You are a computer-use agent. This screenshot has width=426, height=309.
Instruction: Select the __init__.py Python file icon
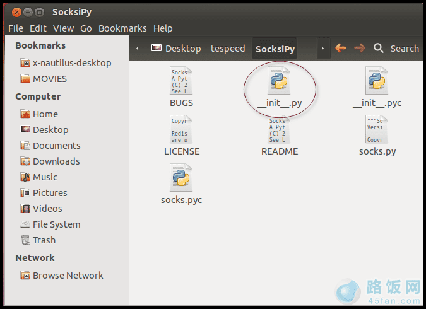[x=279, y=81]
